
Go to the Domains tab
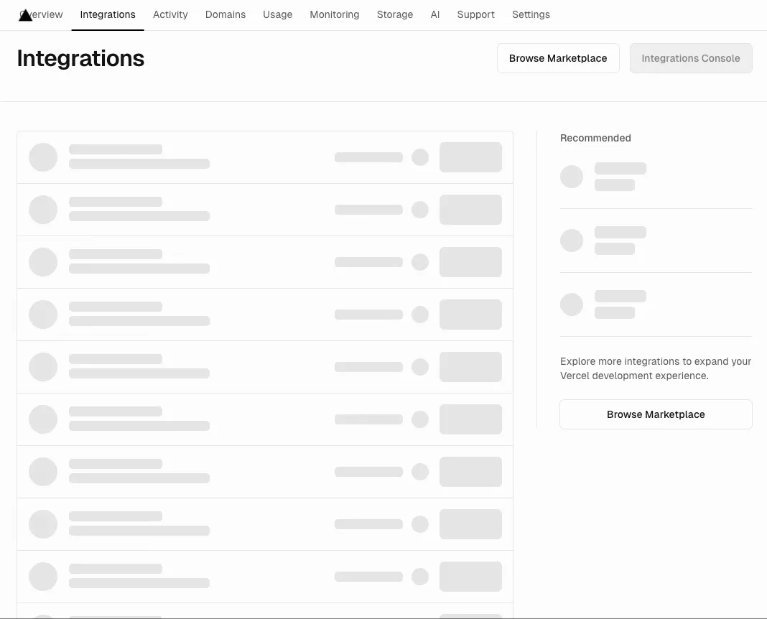click(226, 14)
